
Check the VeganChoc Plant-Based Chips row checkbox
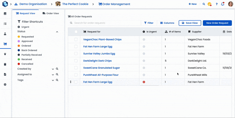click(x=76, y=39)
